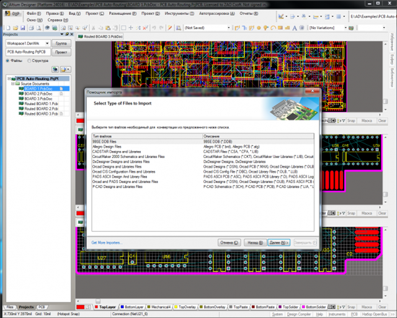This screenshot has width=397, height=318.
Task: Open the grid settings toolbar icon
Action: (x=339, y=17)
